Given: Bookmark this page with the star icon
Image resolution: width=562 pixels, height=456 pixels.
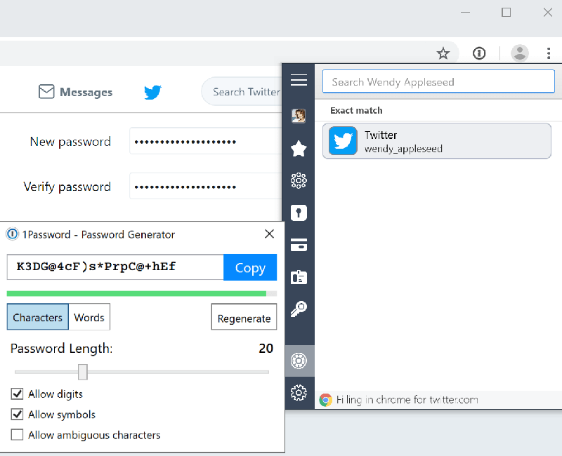Looking at the screenshot, I should tap(443, 53).
